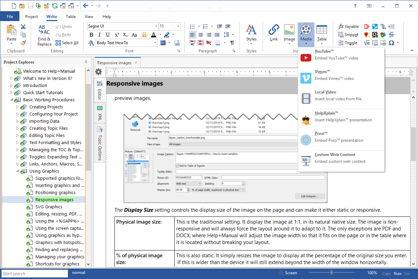Click the square root formula icon

click(x=367, y=43)
